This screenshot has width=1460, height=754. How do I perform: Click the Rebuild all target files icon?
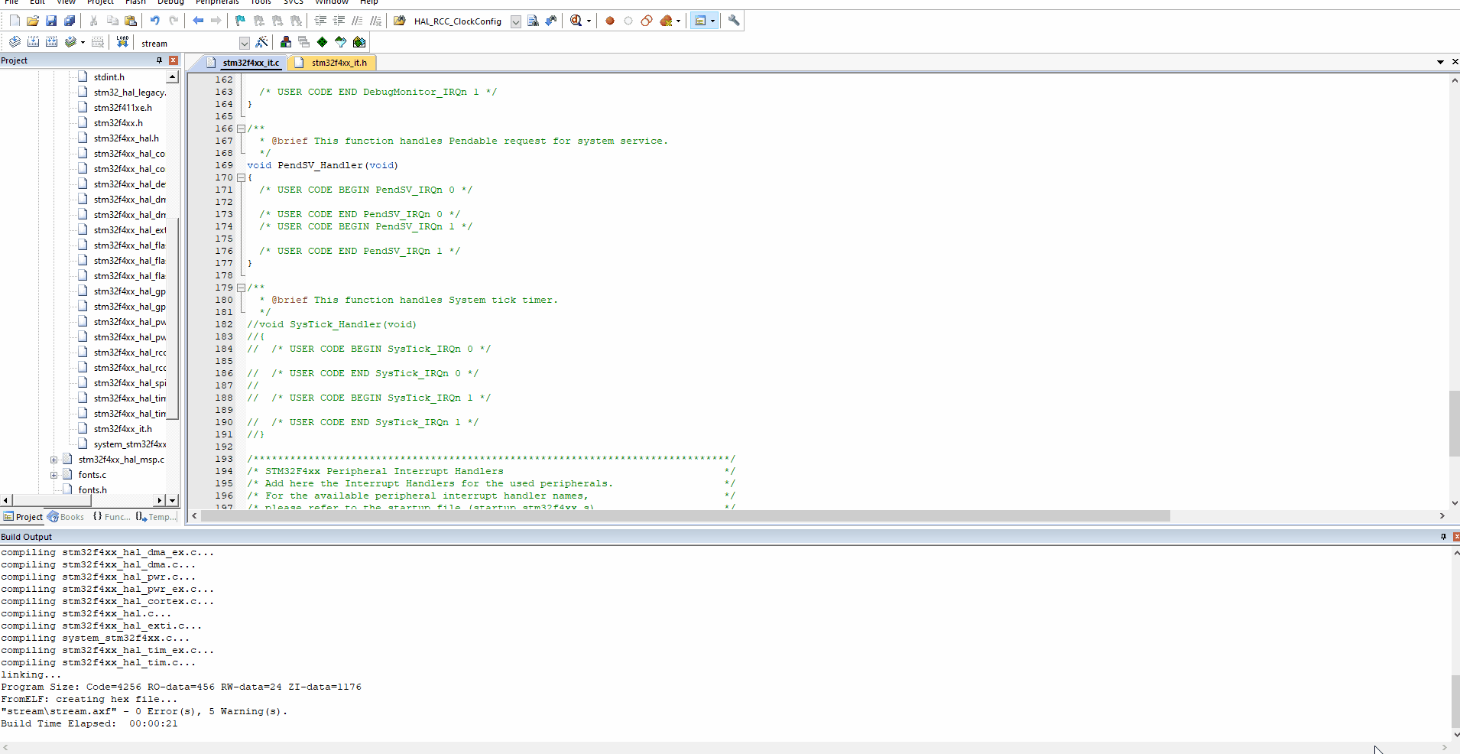[x=51, y=42]
